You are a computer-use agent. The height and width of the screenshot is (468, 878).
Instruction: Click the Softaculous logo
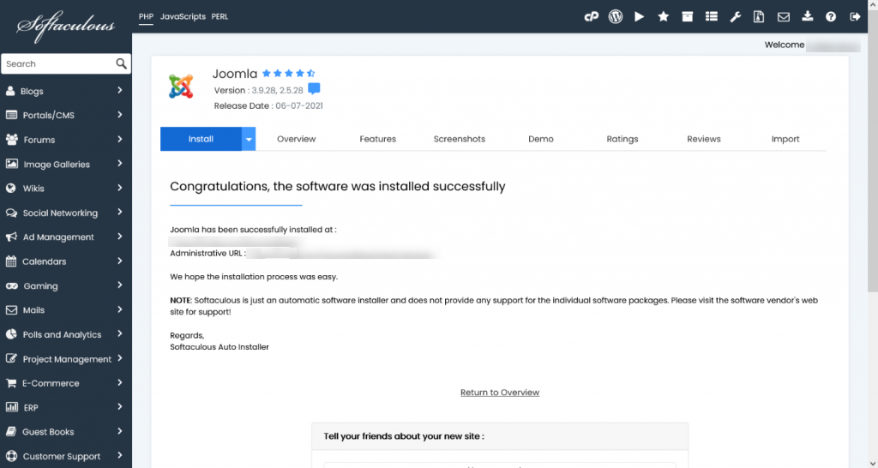tap(65, 27)
